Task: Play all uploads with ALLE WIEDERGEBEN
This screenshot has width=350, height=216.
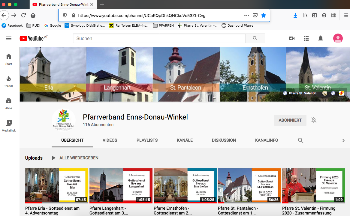Action: [x=75, y=158]
